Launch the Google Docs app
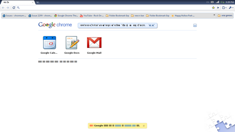The width and height of the screenshot is (235, 132). tap(72, 45)
